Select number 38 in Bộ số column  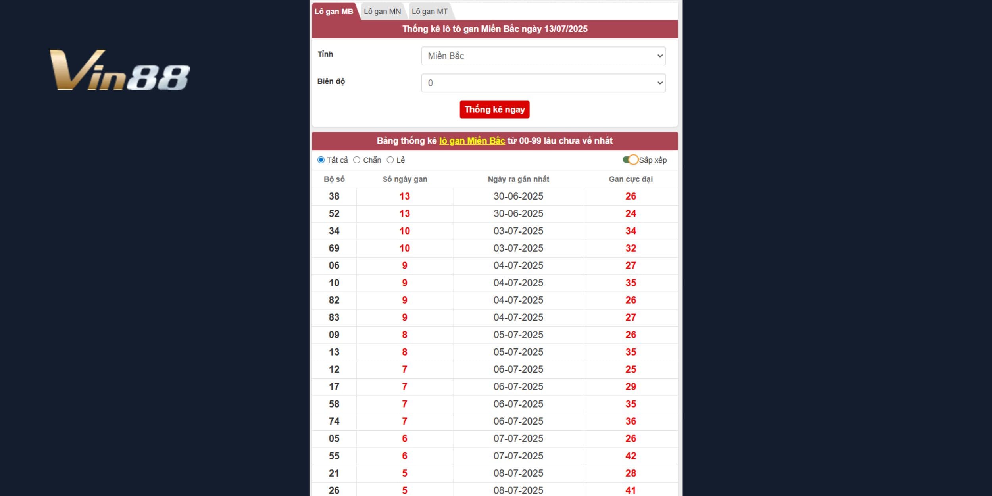pyautogui.click(x=334, y=196)
